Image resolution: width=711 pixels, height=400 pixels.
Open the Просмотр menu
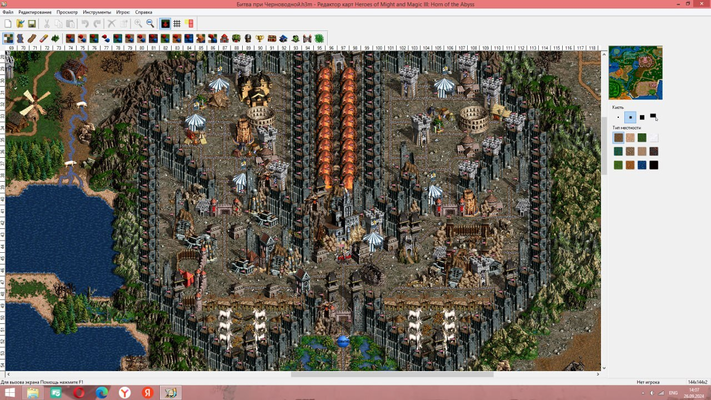click(67, 12)
